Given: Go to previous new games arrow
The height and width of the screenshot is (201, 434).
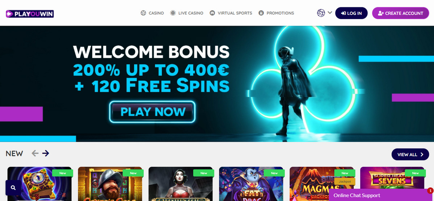Looking at the screenshot, I should 35,153.
